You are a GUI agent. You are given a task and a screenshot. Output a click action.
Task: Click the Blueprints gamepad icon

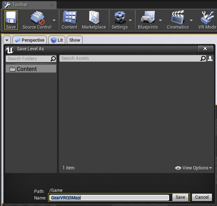click(148, 17)
